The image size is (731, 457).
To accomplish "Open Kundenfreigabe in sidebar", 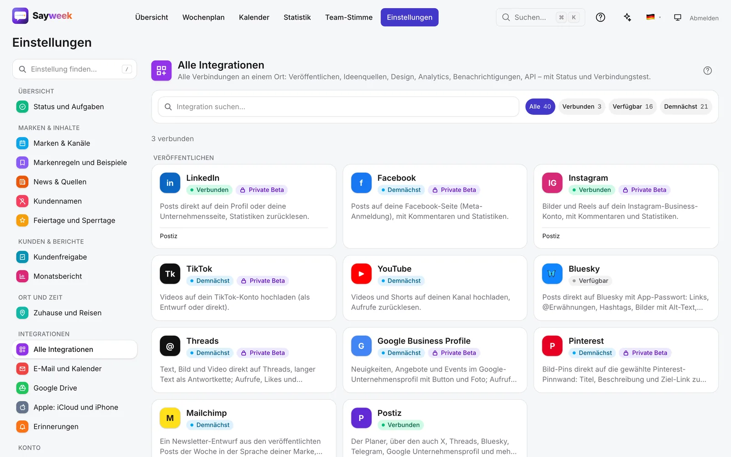I will (74, 257).
